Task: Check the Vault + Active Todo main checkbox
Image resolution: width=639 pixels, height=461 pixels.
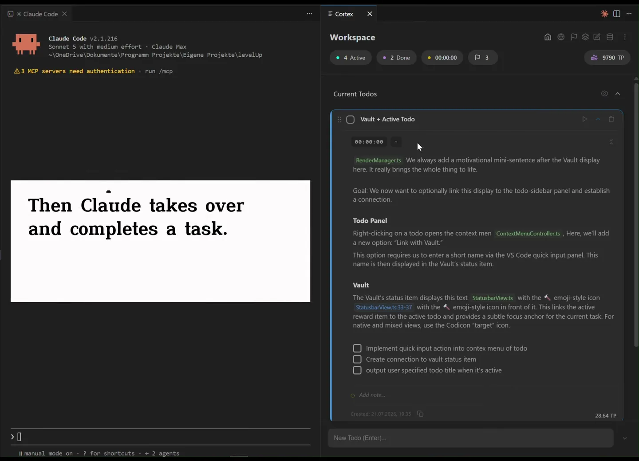Action: 351,120
